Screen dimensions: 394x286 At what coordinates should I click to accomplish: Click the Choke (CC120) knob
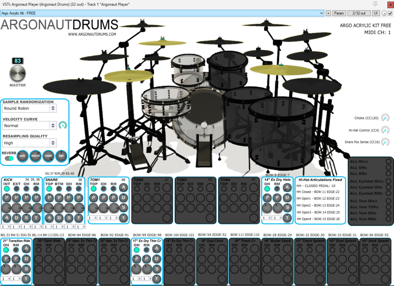tap(385, 118)
